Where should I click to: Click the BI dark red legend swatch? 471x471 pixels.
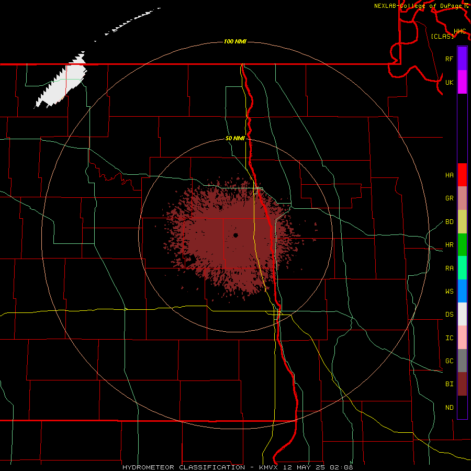[x=462, y=384]
